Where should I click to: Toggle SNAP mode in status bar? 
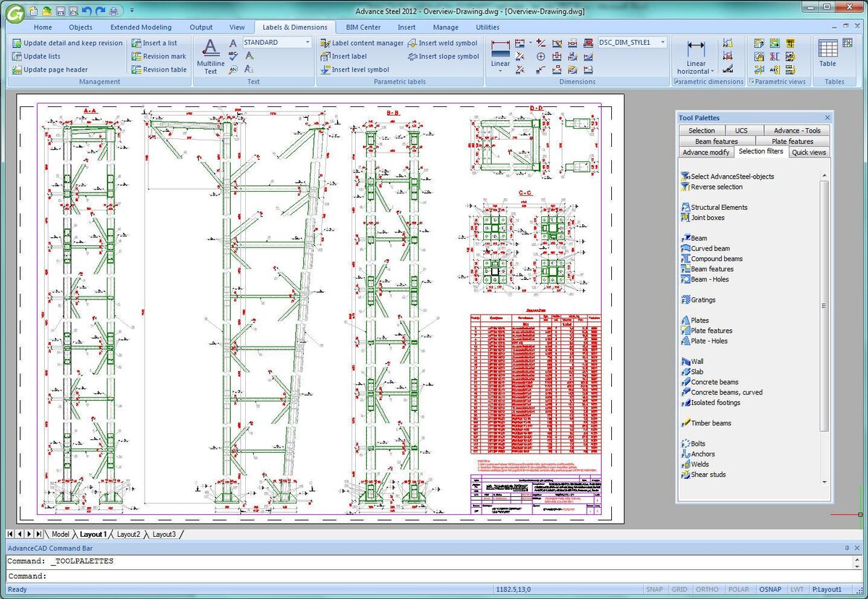[655, 590]
